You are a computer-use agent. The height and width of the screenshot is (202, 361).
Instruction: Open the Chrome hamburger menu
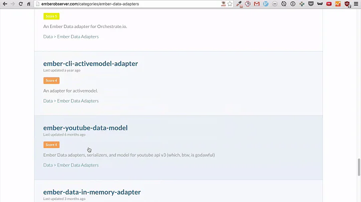356,3
